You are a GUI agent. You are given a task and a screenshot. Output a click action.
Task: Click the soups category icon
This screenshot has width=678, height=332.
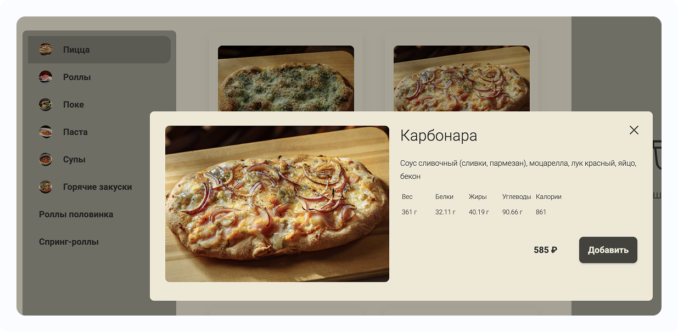tap(46, 159)
